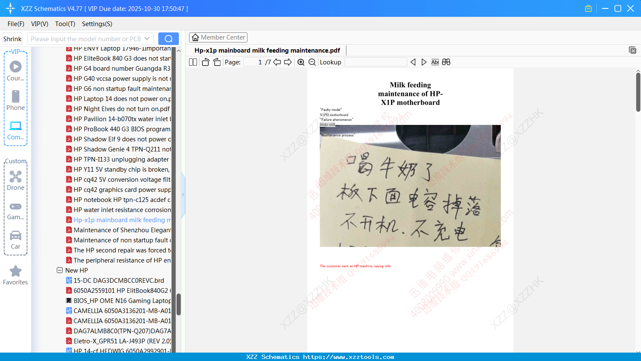Find next lookup match
641x361 pixels.
pyautogui.click(x=424, y=62)
